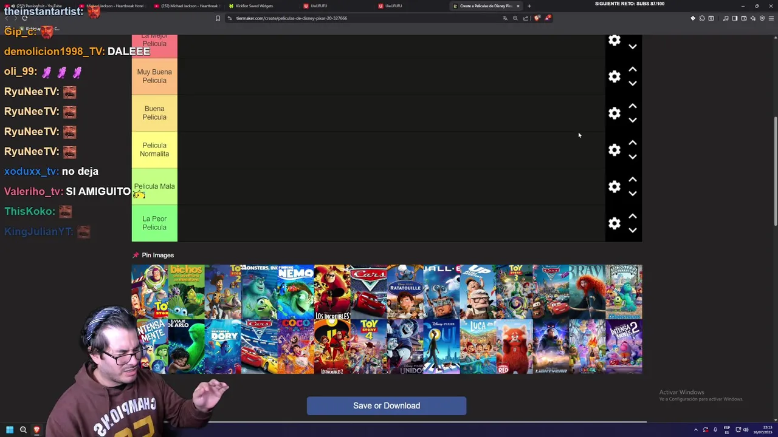Open settings gear for Muy Buena Pelicula row
Viewport: 778px width, 437px height.
pyautogui.click(x=614, y=76)
